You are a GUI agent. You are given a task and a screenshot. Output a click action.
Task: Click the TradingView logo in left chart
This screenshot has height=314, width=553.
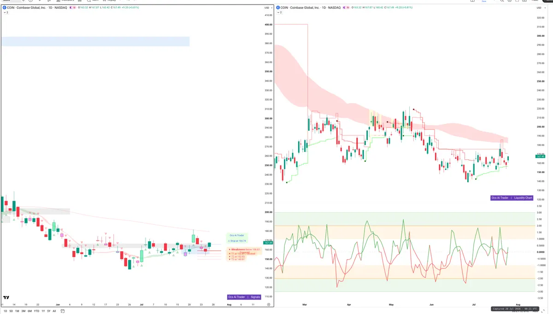6,298
